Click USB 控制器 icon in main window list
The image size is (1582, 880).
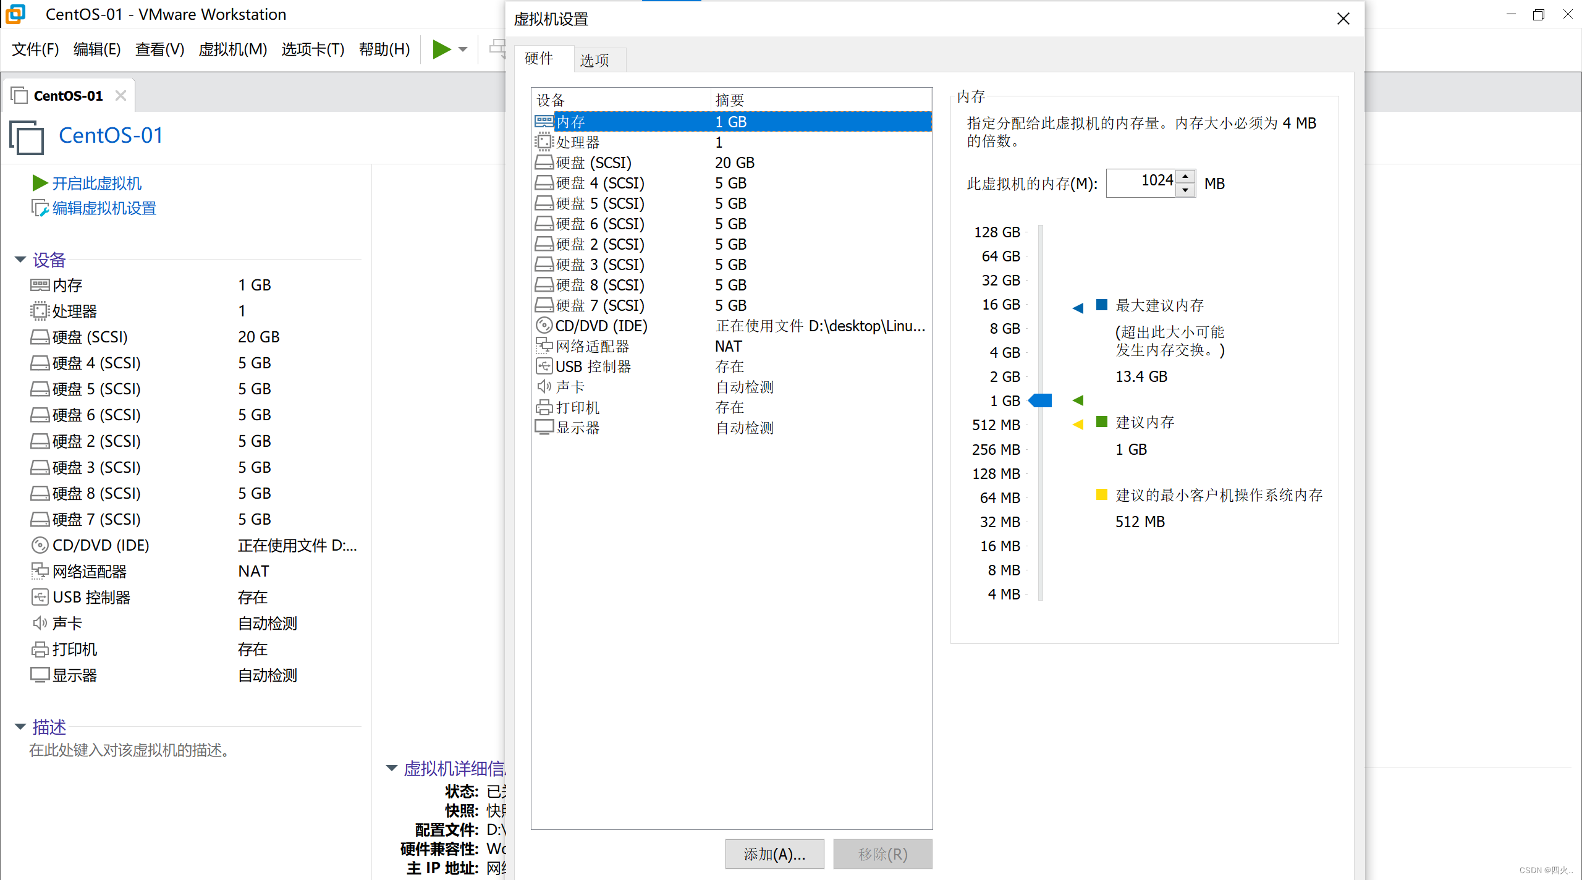coord(40,597)
